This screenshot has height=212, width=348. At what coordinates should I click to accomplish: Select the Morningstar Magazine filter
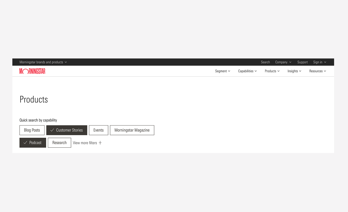132,130
